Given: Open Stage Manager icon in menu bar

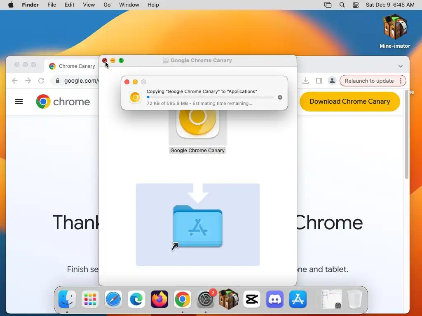Looking at the screenshot, I should pyautogui.click(x=328, y=5).
